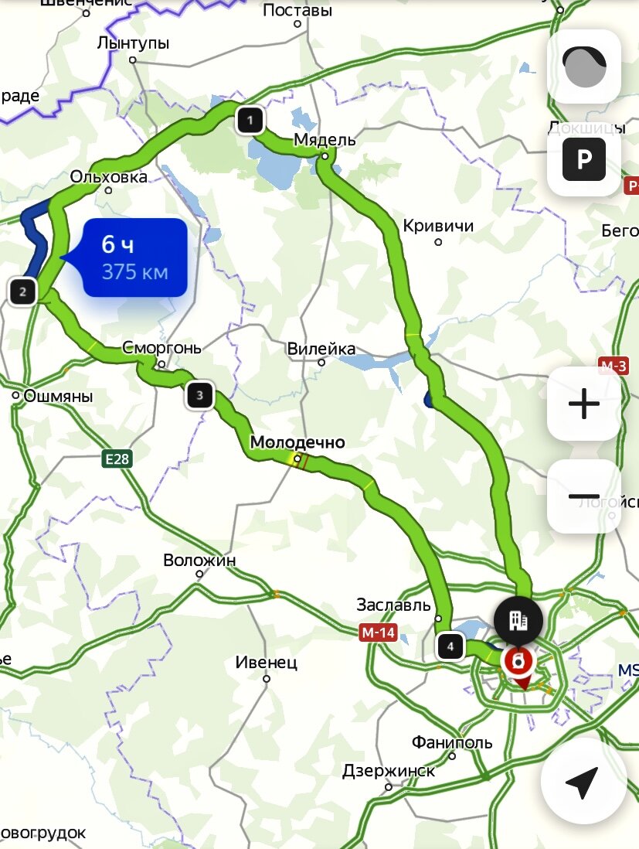Tap the building destination pin icon

click(518, 620)
